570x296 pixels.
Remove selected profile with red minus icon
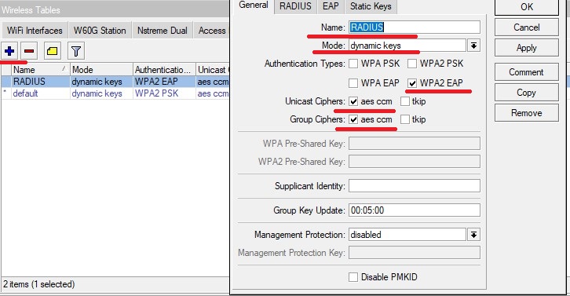click(x=29, y=51)
